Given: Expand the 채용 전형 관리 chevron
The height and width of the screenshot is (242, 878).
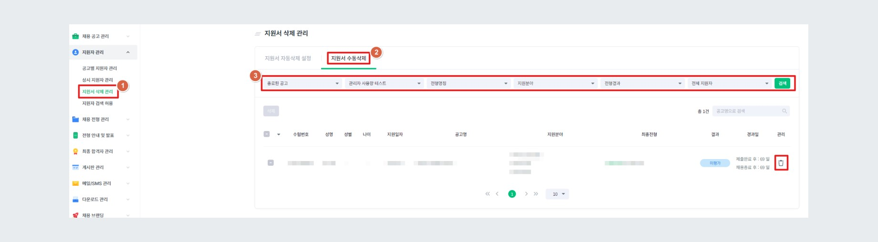Looking at the screenshot, I should coord(128,120).
